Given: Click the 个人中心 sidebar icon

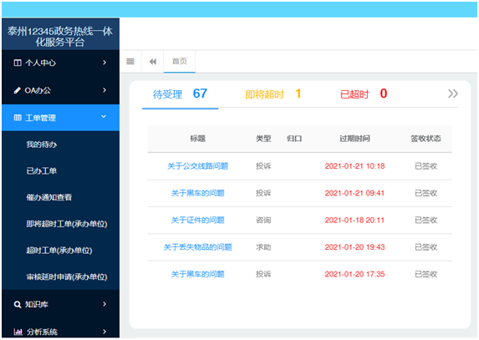Looking at the screenshot, I should tap(18, 63).
